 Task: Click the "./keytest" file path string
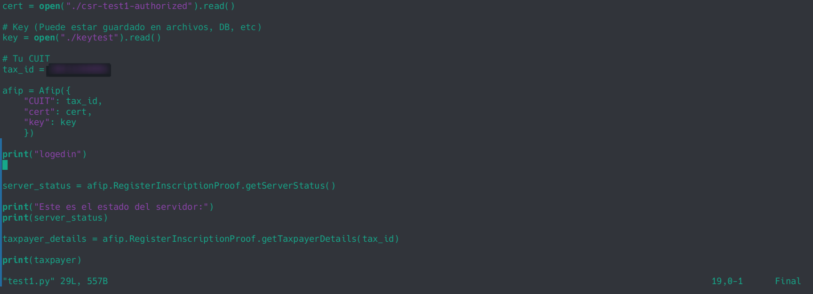[x=89, y=38]
